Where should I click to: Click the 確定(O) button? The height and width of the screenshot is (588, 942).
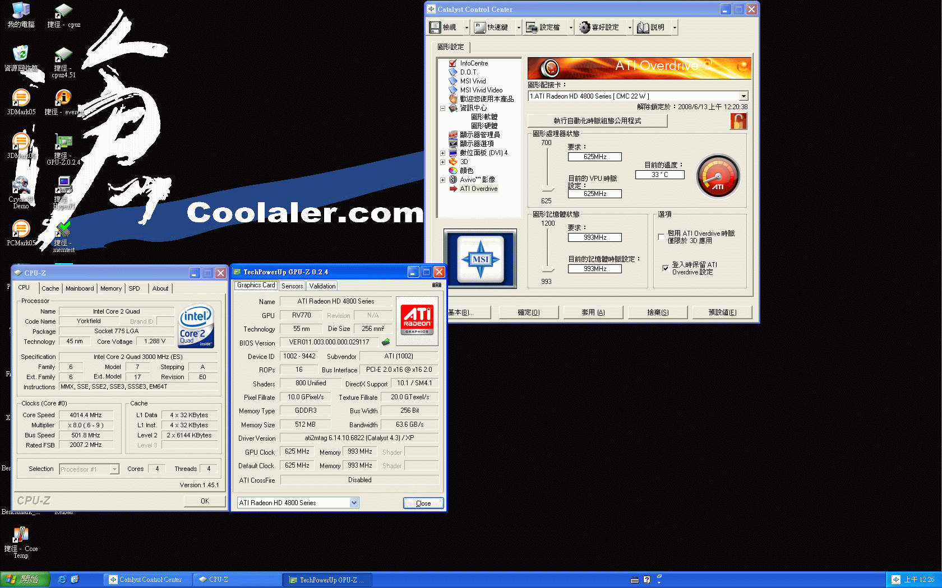(x=529, y=312)
